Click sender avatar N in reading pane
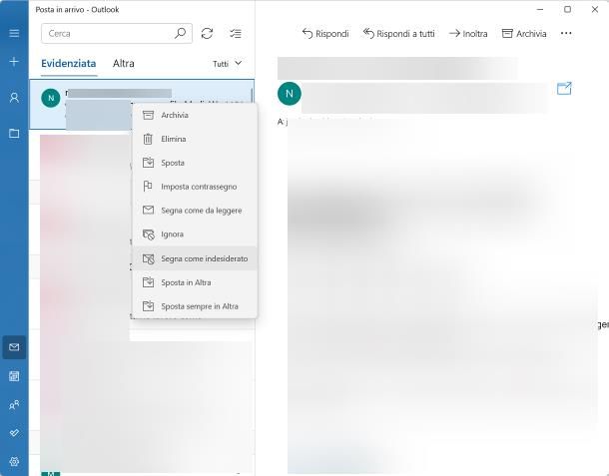Viewport: 609px width, 476px height. [x=290, y=94]
